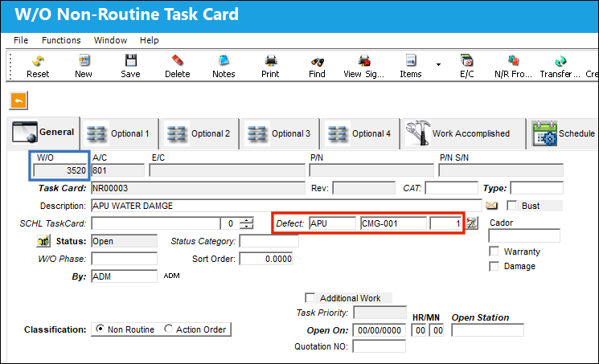Open the Help menu
Viewport: 599px width, 364px height.
click(x=149, y=40)
